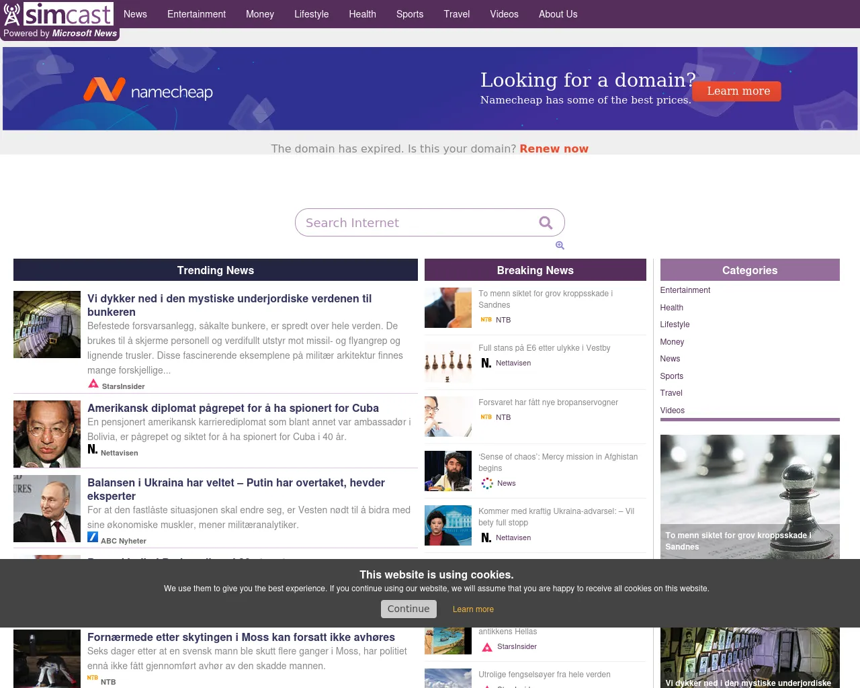Open Forsvaret har fått nye bropanservogner story
The height and width of the screenshot is (688, 860).
tap(548, 402)
